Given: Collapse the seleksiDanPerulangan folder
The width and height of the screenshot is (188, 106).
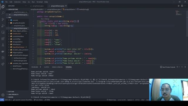Looking at the screenshot, I should [20, 55].
